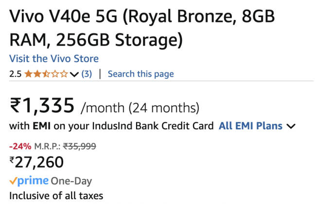Click the bold EMI word
Image resolution: width=315 pixels, height=204 pixels.
click(42, 126)
